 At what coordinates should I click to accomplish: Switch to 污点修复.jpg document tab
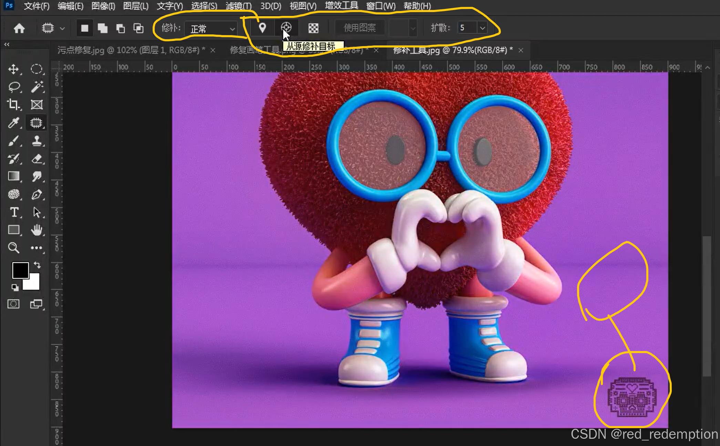click(131, 50)
